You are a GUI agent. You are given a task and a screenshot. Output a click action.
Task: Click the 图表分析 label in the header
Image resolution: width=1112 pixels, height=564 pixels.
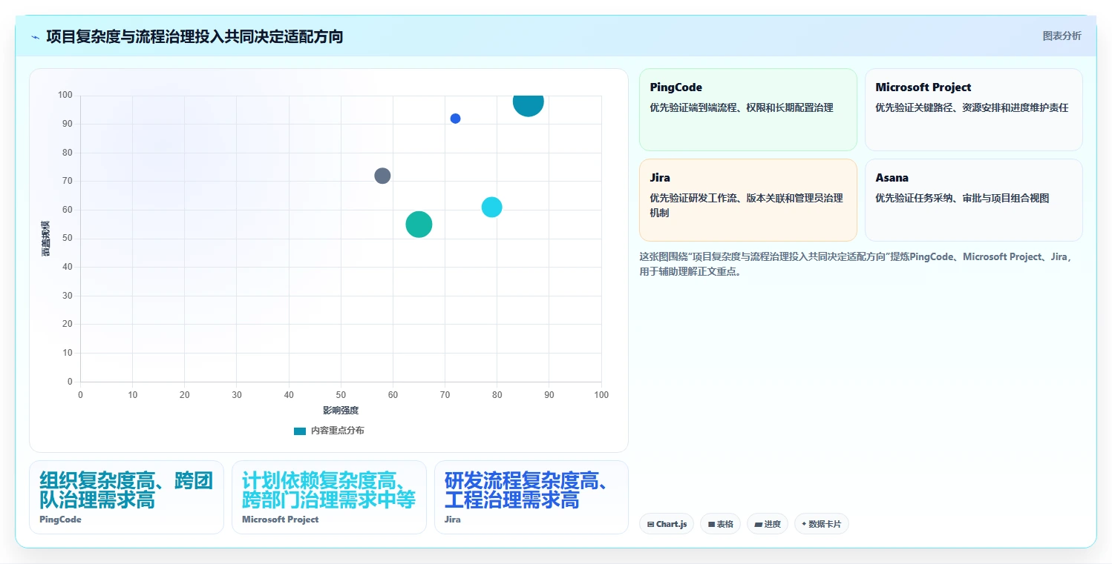coord(1062,36)
